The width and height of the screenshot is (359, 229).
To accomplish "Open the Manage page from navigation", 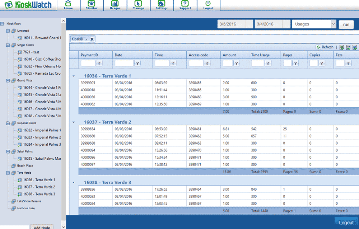I will (x=138, y=5).
